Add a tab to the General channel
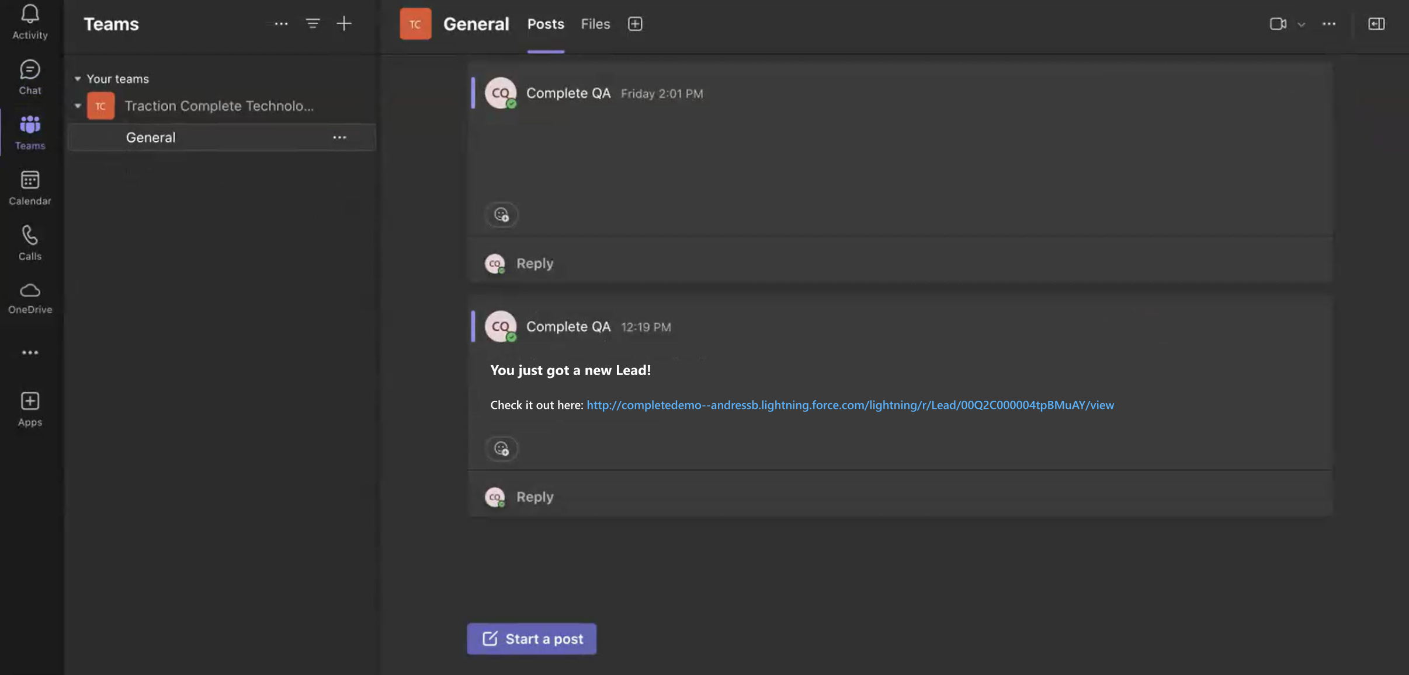The height and width of the screenshot is (675, 1409). 635,24
